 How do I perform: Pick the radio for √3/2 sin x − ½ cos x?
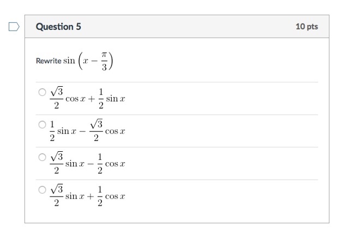pyautogui.click(x=42, y=157)
